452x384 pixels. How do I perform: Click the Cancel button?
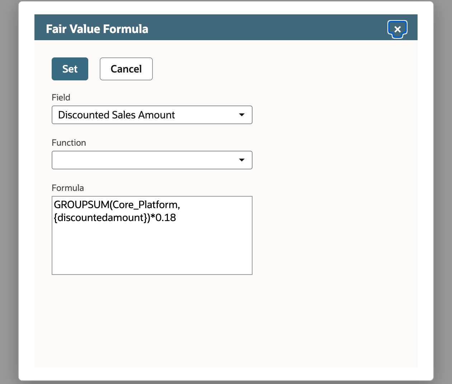point(126,69)
